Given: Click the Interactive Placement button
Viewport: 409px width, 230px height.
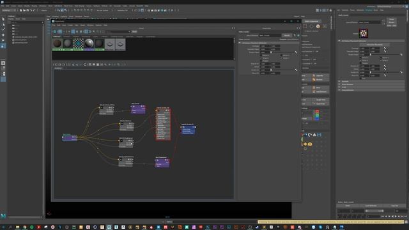Looking at the screenshot, I should [x=374, y=45].
